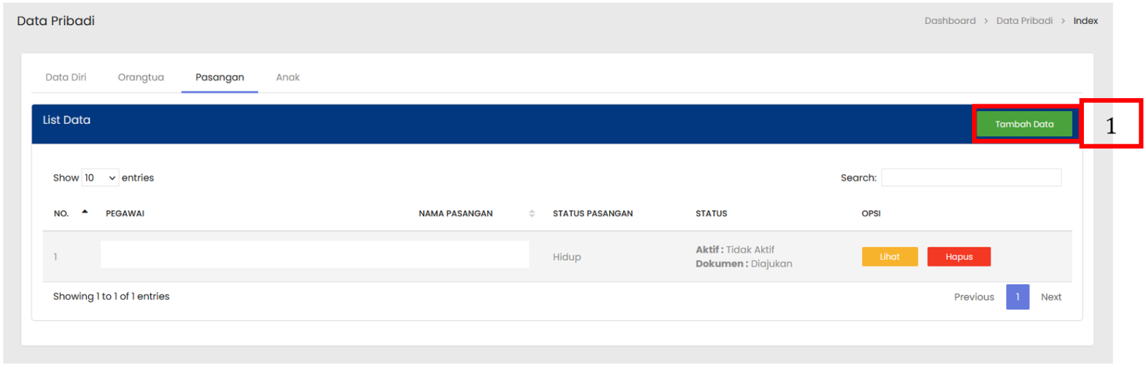Click the Status Pasangan column header
The height and width of the screenshot is (370, 1146).
pyautogui.click(x=592, y=214)
